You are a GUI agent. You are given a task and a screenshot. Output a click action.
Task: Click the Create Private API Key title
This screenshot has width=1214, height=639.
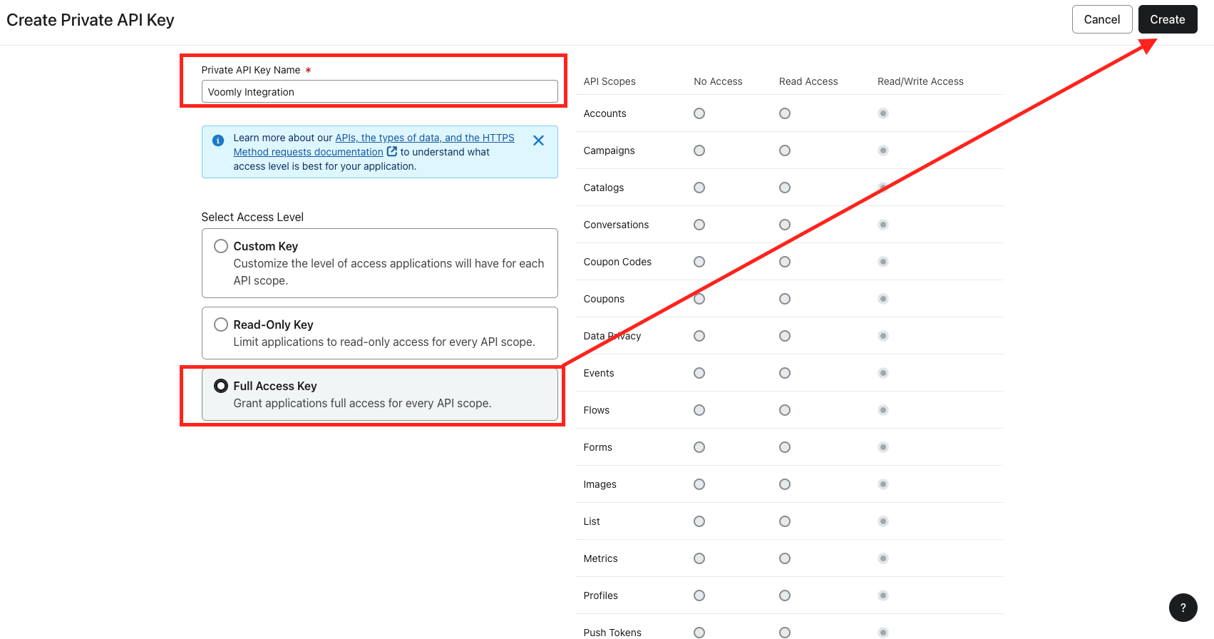click(91, 20)
